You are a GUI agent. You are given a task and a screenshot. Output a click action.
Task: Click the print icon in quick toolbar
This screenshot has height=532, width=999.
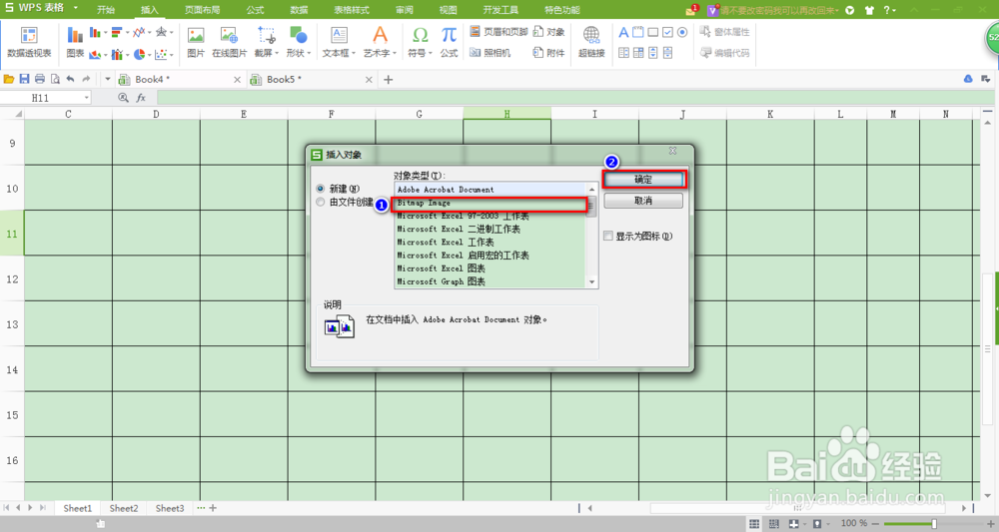[x=40, y=79]
